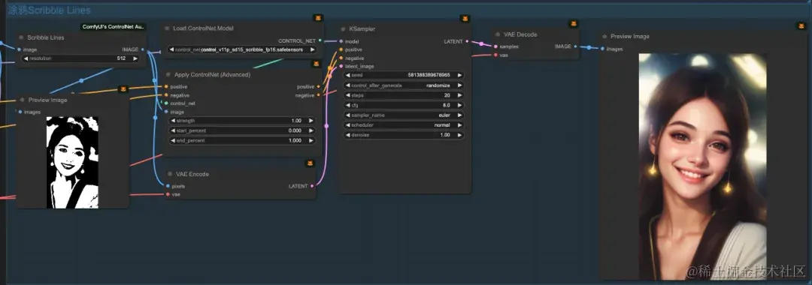The height and width of the screenshot is (285, 812).
Task: Increase seed value with right arrow
Action: [459, 75]
